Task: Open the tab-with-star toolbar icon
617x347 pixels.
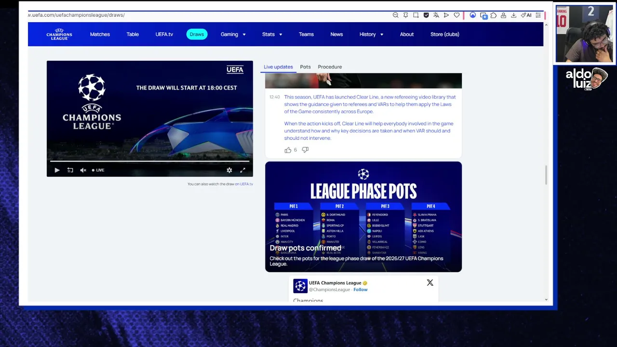Action: pyautogui.click(x=483, y=15)
